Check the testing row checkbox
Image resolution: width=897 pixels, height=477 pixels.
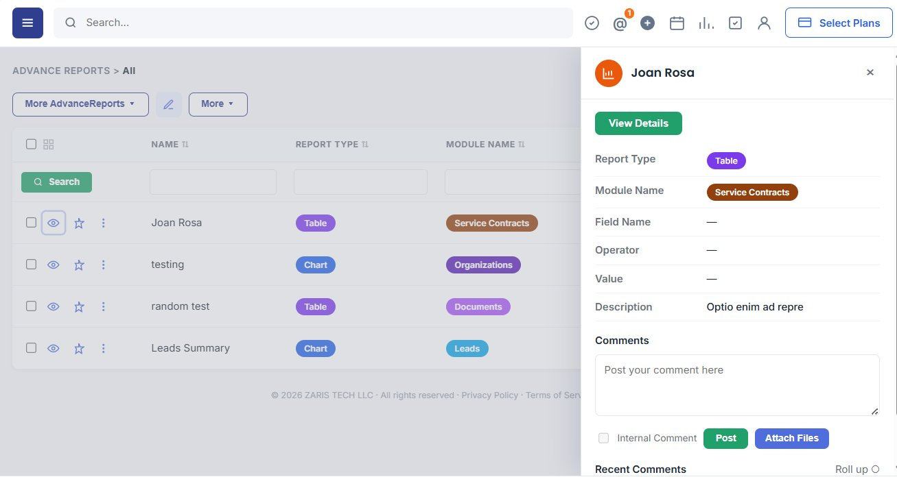[31, 265]
